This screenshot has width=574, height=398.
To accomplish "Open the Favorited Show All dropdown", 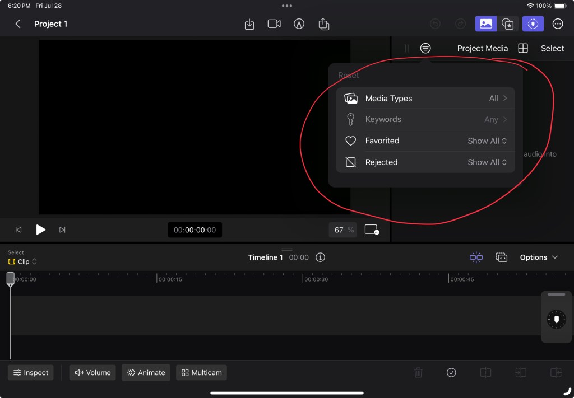I will coord(487,141).
